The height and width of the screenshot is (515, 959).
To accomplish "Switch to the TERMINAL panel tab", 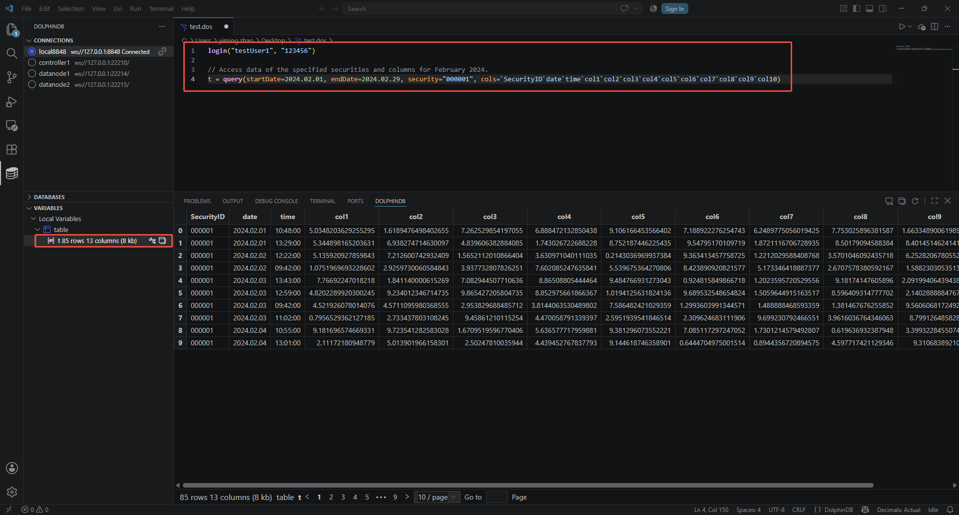I will click(x=323, y=201).
